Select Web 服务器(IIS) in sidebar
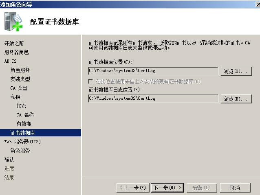Viewport: 260px width, 195px height. point(22,142)
